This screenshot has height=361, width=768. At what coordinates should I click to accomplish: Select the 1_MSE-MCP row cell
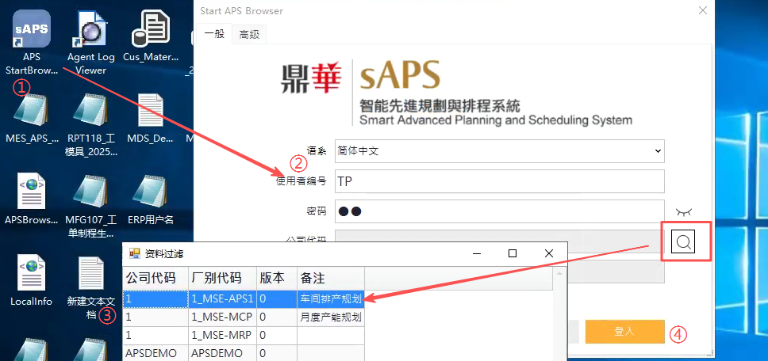222,317
